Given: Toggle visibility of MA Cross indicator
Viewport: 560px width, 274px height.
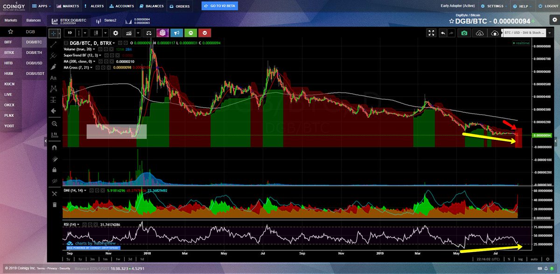Looking at the screenshot, I should pos(98,67).
